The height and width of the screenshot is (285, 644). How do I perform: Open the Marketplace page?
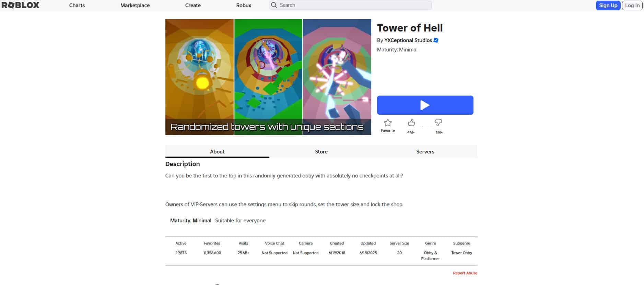click(x=135, y=5)
